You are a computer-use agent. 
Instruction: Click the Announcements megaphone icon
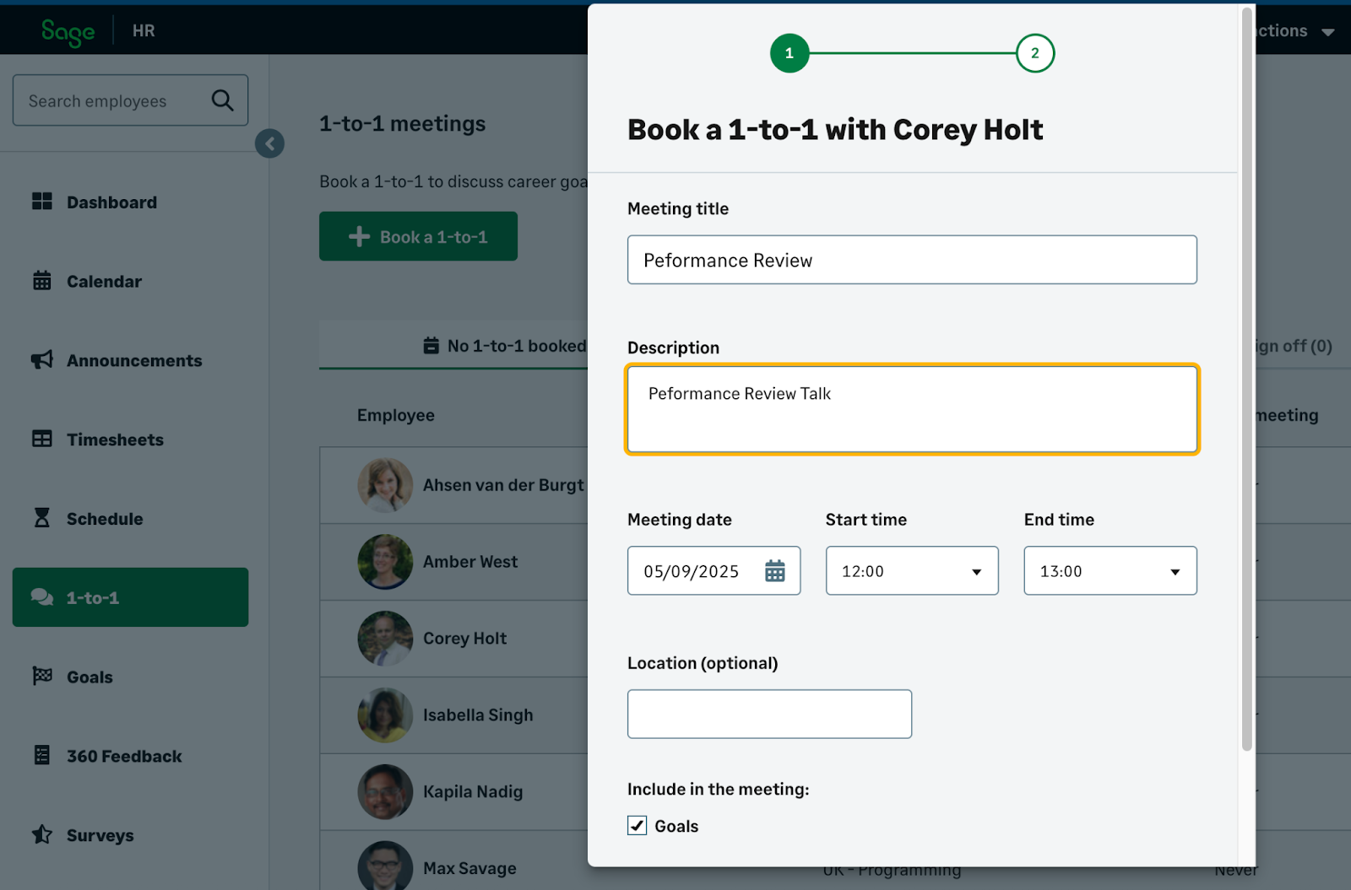[x=42, y=360]
